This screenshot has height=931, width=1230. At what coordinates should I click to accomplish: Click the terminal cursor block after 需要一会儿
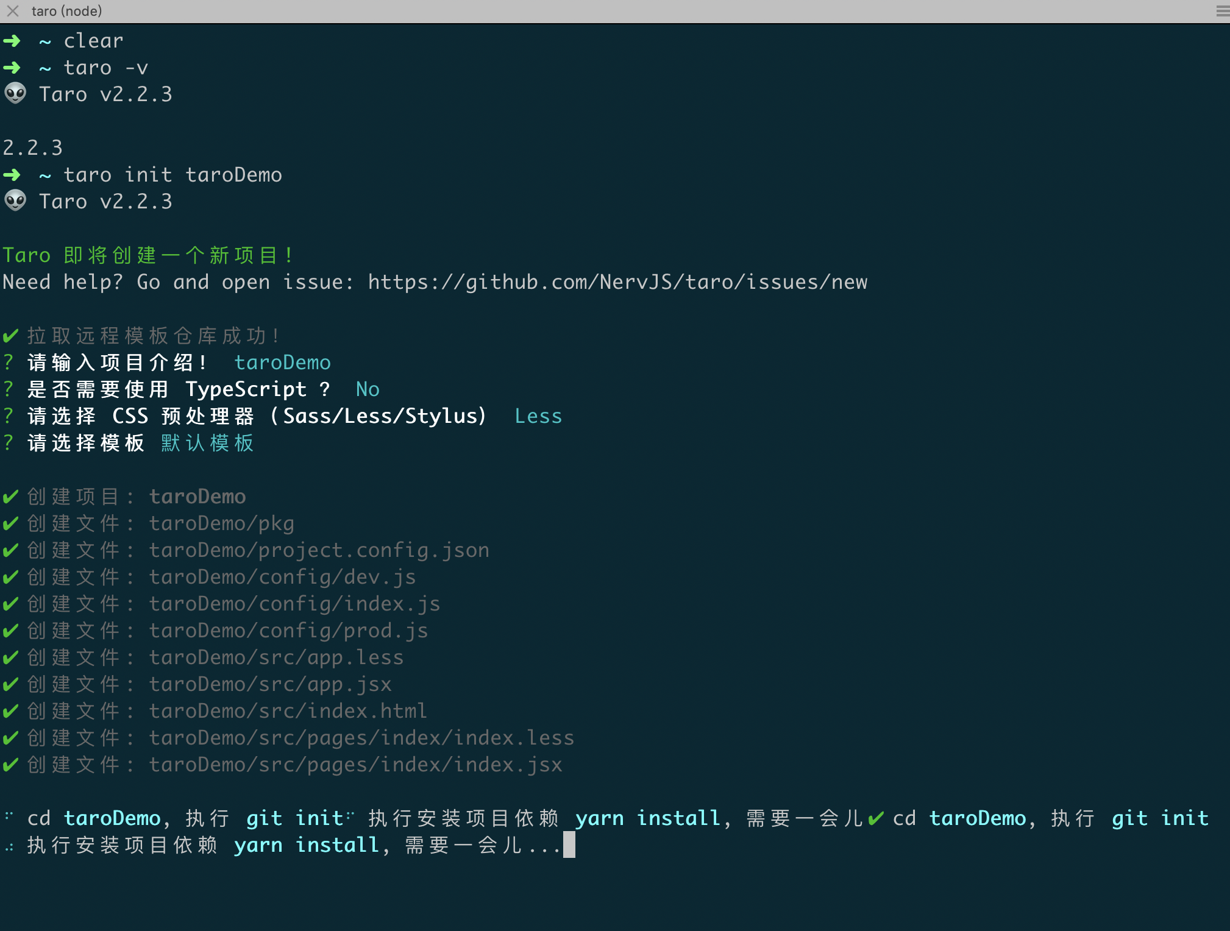point(569,845)
